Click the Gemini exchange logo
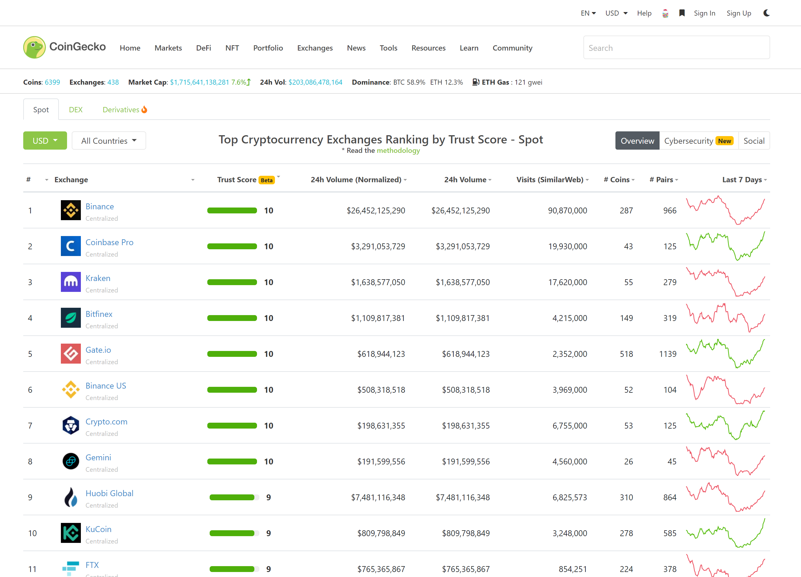Image resolution: width=801 pixels, height=577 pixels. [x=71, y=461]
